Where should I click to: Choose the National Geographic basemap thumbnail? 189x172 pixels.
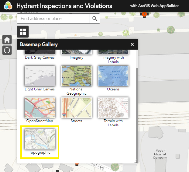pos(76,76)
